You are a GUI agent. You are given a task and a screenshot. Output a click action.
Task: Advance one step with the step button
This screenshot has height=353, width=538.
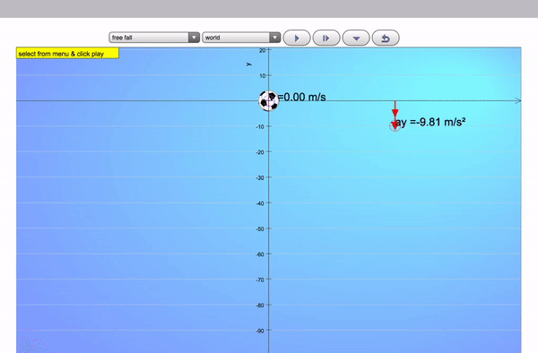click(x=326, y=38)
